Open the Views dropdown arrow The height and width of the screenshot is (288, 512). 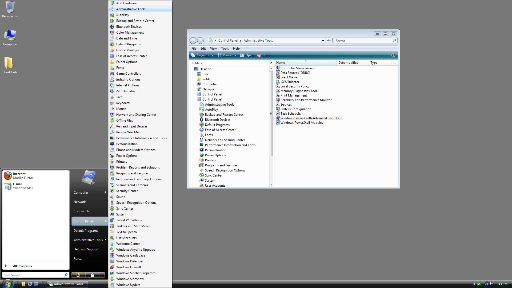click(235, 55)
